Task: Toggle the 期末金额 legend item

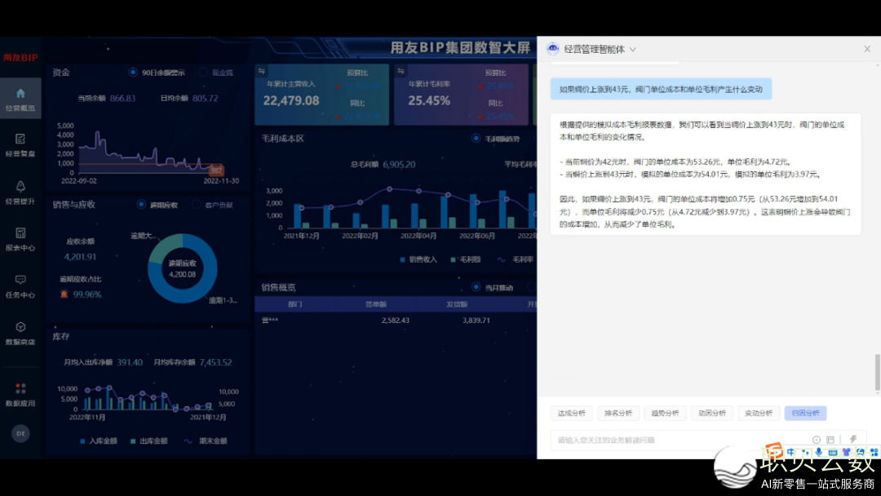Action: pos(206,441)
